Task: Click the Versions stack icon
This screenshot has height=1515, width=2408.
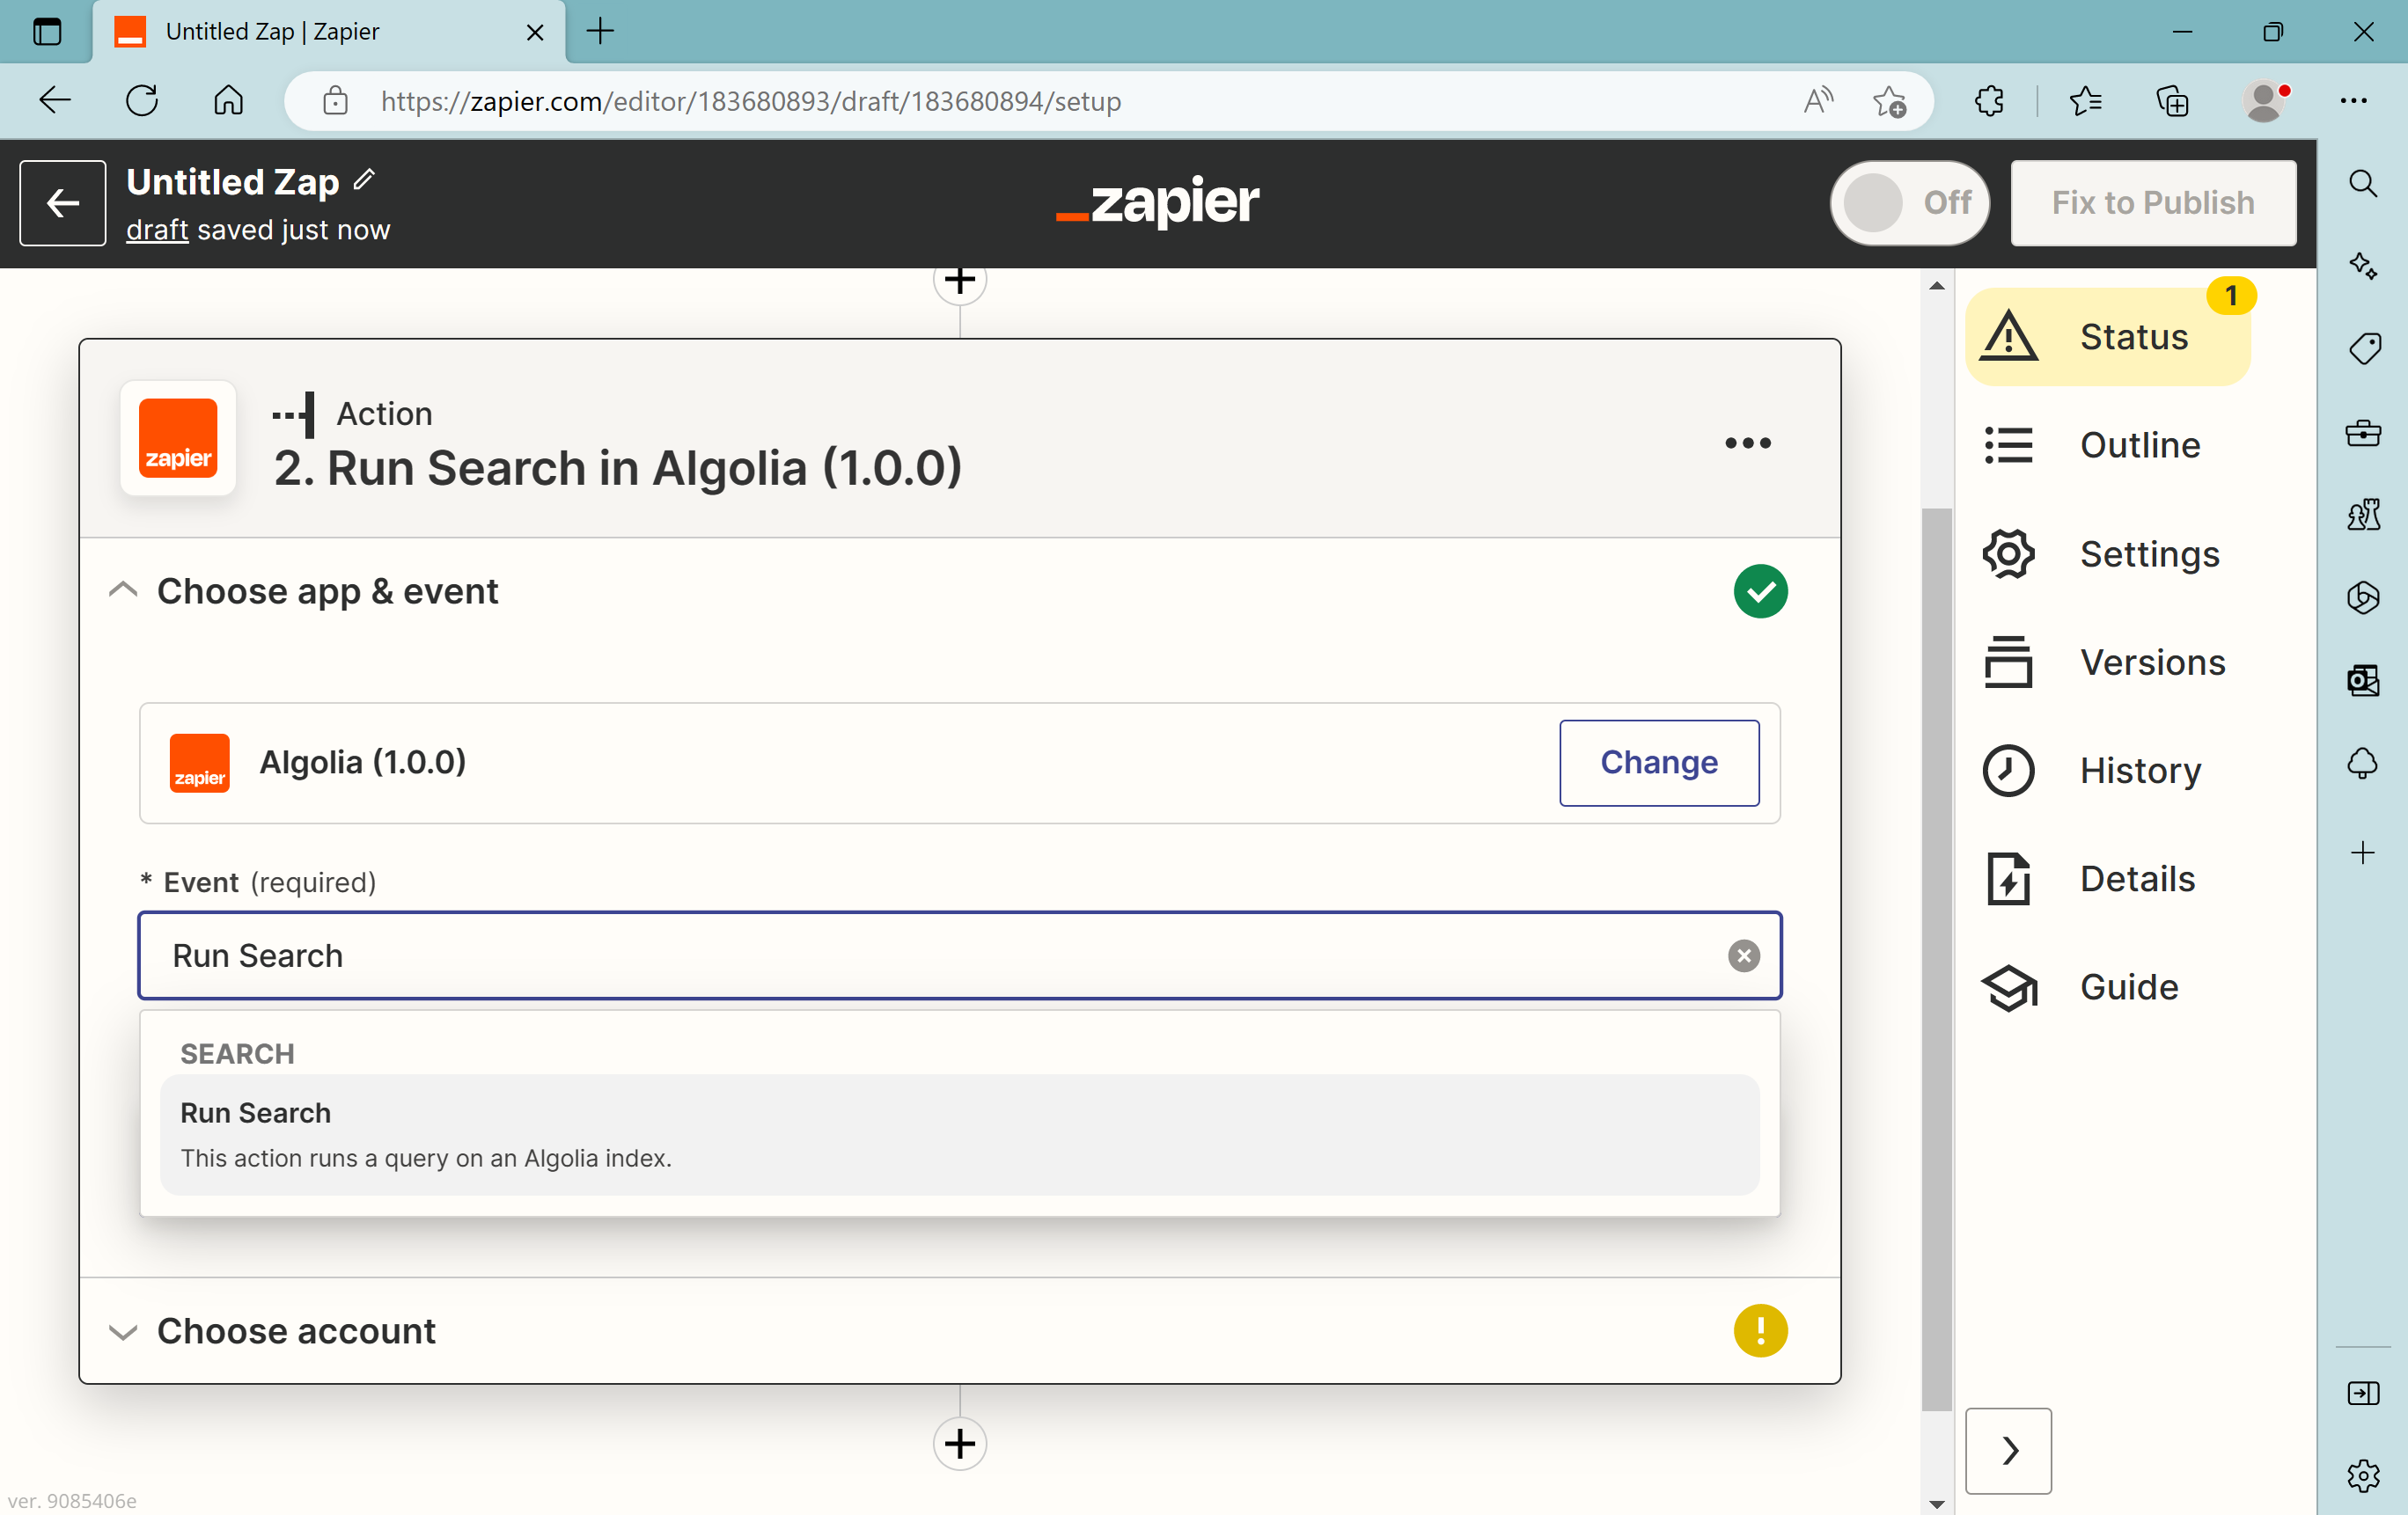Action: point(2008,662)
